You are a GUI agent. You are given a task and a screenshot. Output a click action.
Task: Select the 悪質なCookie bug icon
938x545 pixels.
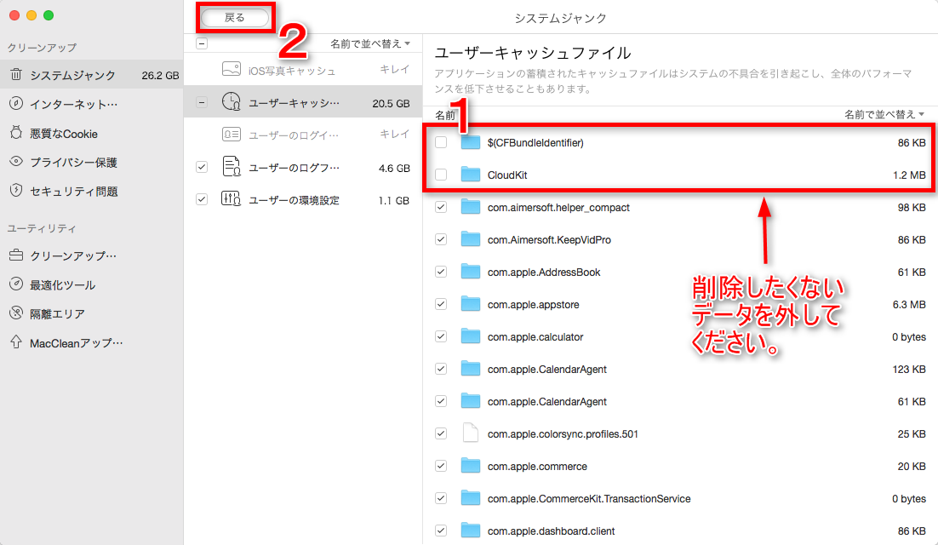pos(16,133)
